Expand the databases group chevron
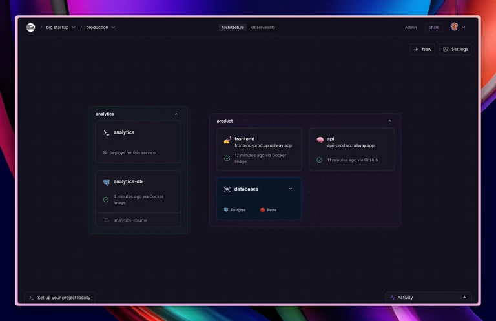This screenshot has width=496, height=321. [x=291, y=189]
